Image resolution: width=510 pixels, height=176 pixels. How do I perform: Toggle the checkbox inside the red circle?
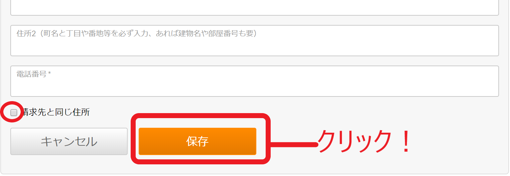pos(14,112)
